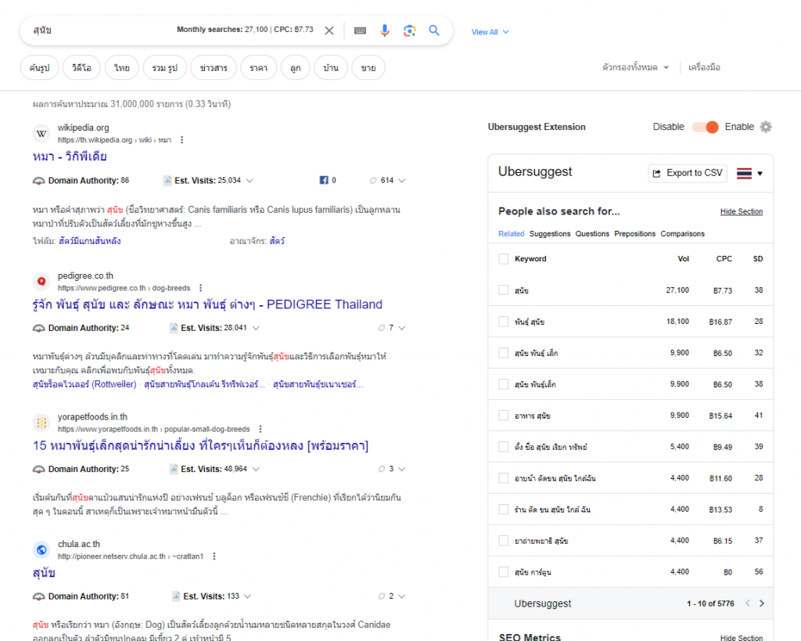Open the ตัวกรองทั้งหมด filters dropdown

(635, 67)
